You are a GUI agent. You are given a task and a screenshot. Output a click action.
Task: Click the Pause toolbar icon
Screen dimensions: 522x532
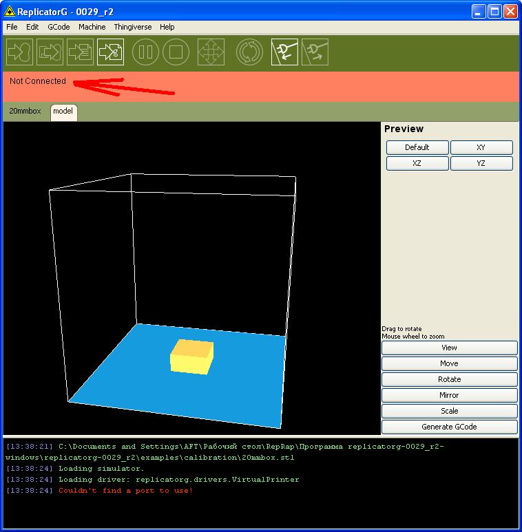[x=145, y=52]
